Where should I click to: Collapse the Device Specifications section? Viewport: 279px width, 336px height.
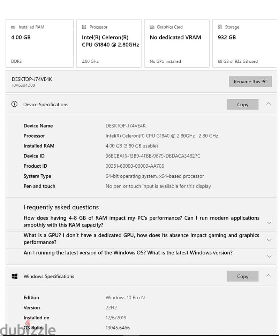[x=269, y=104]
